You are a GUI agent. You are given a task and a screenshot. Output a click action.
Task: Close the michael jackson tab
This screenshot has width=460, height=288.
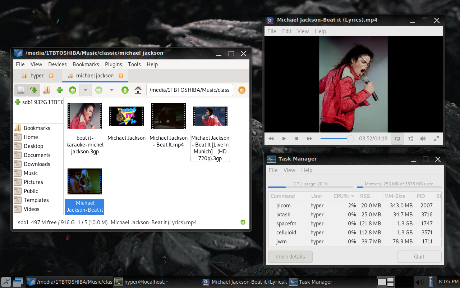pyautogui.click(x=121, y=76)
